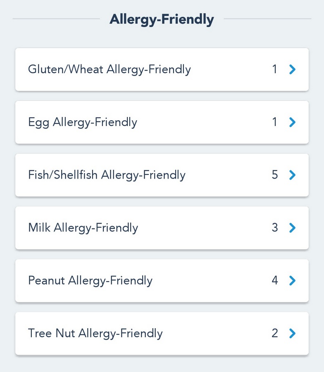Open the Egg Allergy-Friendly label text

coord(83,122)
